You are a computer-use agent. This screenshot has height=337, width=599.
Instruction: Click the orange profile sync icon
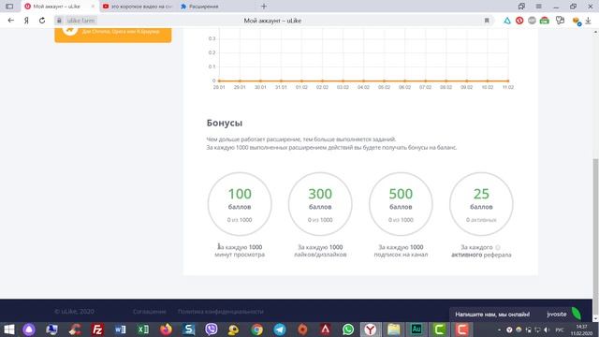point(577,21)
